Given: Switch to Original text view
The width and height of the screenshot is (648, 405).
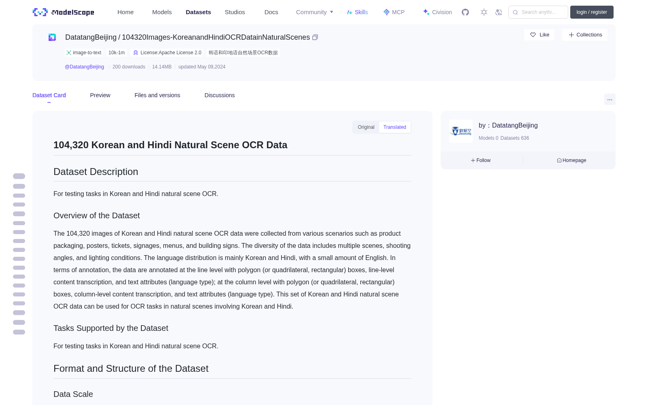Looking at the screenshot, I should 366,127.
